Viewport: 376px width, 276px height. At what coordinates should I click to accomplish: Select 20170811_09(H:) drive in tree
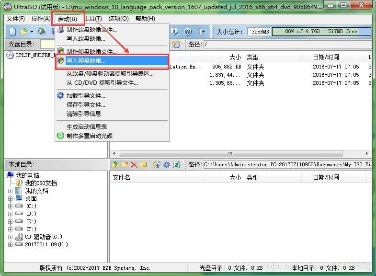pos(46,244)
